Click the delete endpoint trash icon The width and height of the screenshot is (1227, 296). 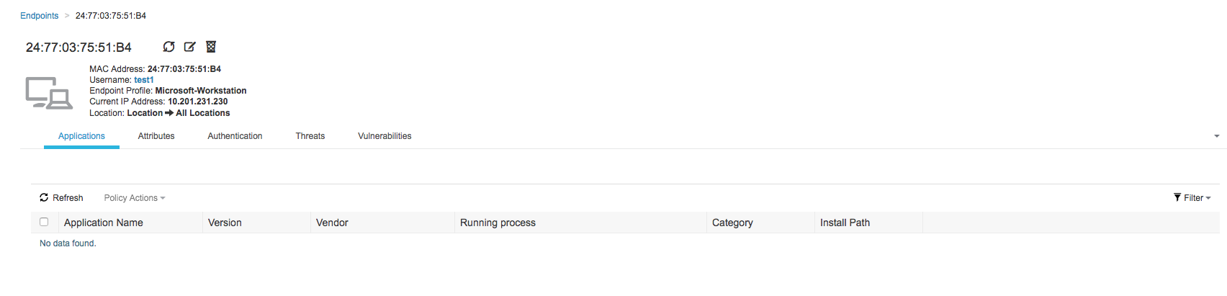click(211, 47)
